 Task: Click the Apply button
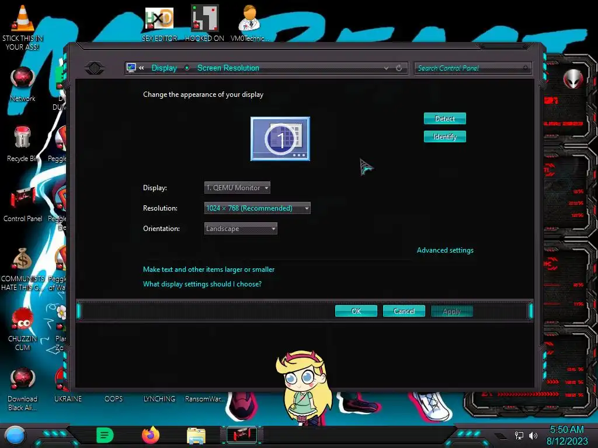pos(452,311)
